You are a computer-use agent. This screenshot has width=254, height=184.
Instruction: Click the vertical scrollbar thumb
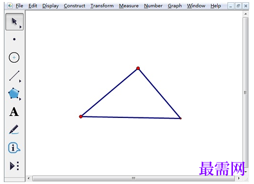pyautogui.click(x=245, y=92)
